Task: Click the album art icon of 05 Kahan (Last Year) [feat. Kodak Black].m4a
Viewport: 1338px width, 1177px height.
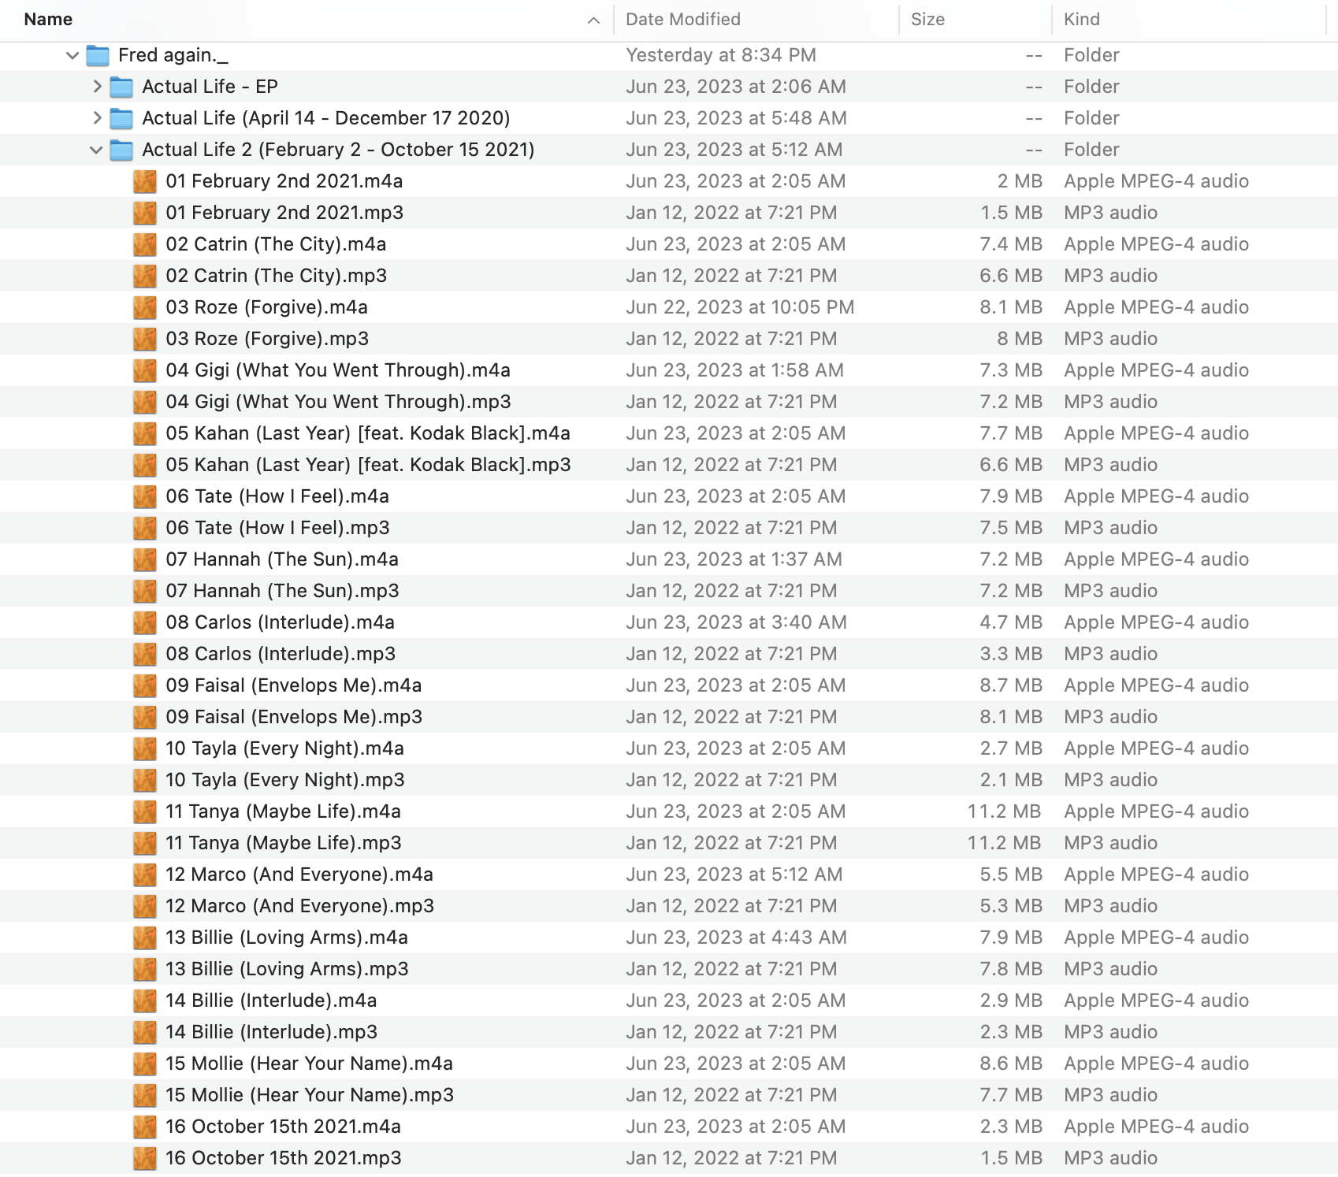Action: tap(145, 433)
